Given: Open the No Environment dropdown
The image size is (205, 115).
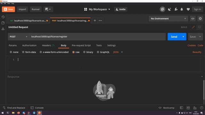Looking at the screenshot, I should pyautogui.click(x=168, y=19).
